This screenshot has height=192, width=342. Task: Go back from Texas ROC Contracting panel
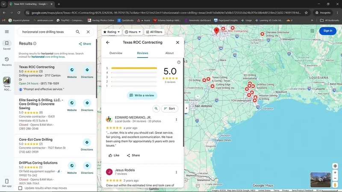108,42
